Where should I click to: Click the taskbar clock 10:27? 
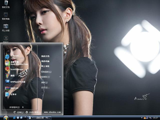155,118
